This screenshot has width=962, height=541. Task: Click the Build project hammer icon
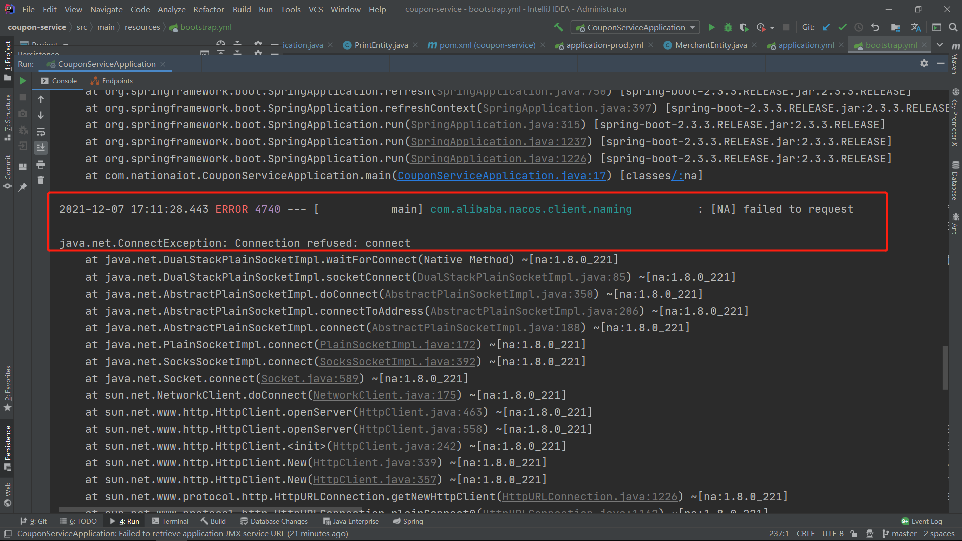[558, 27]
